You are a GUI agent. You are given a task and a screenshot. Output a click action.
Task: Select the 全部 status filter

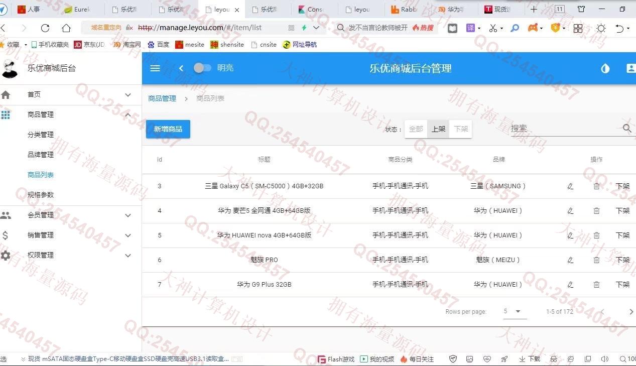coord(416,129)
